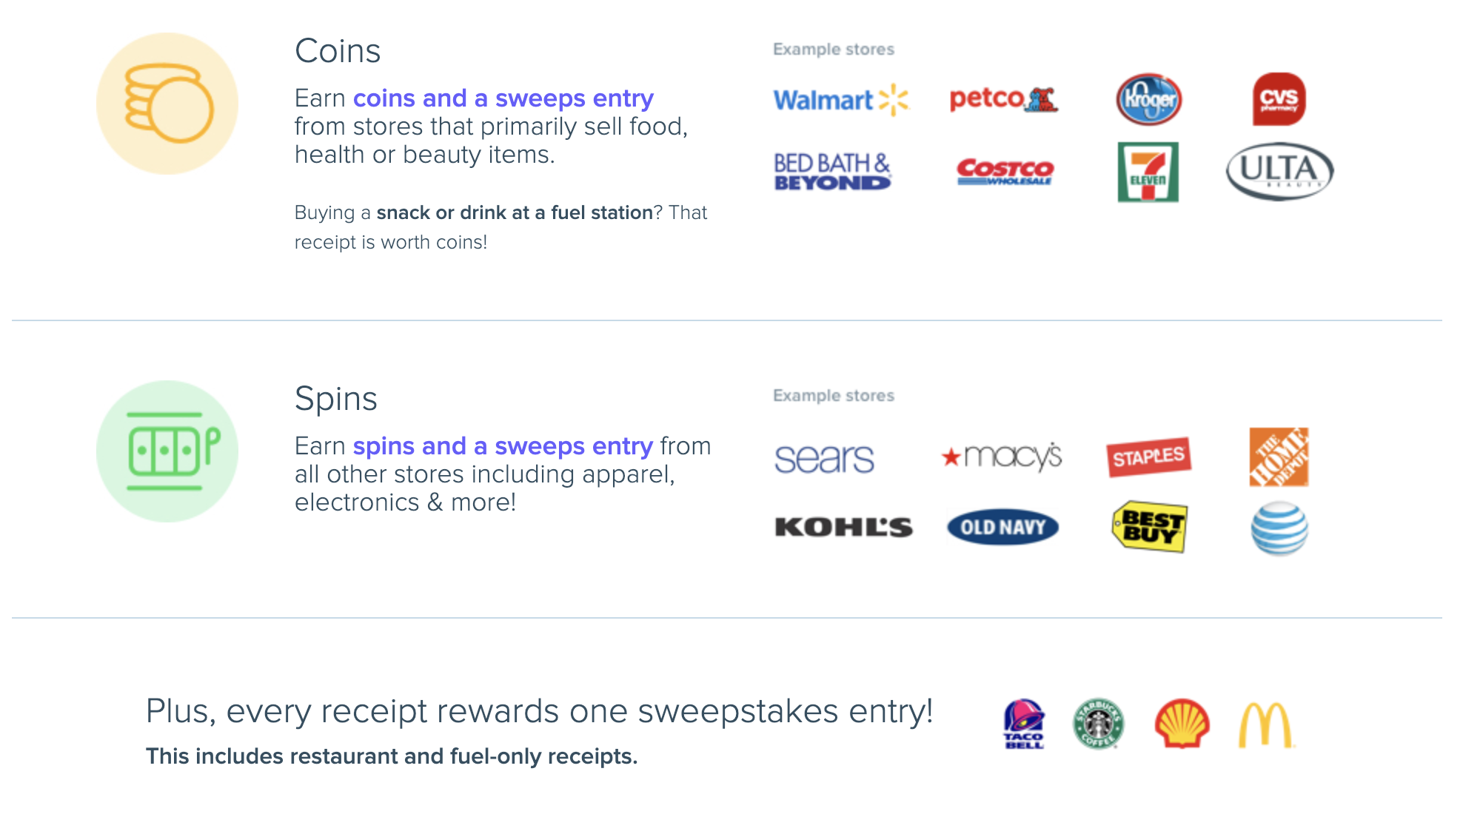This screenshot has width=1463, height=814.
Task: Click the Sears logo
Action: tap(824, 458)
